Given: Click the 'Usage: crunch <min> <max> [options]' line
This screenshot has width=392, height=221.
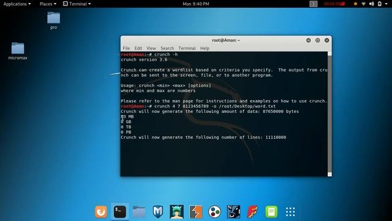Looking at the screenshot, I should 166,85.
